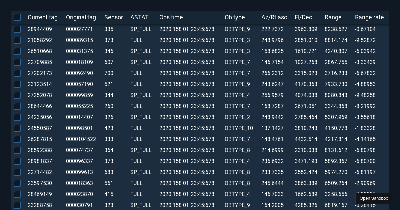Image resolution: width=400 pixels, height=210 pixels.
Task: Click the ASTAT column header
Action: pos(139,17)
